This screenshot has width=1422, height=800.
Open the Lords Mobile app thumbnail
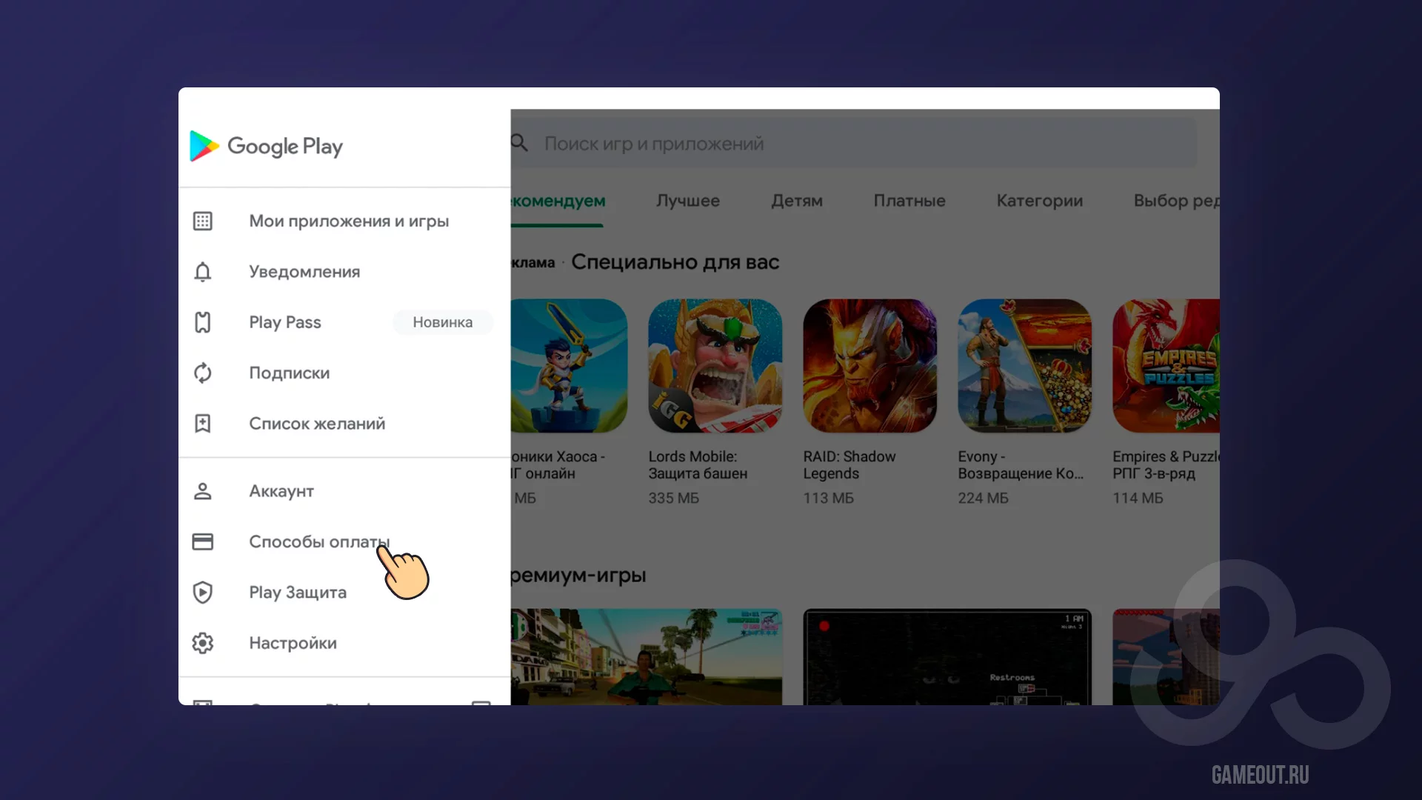tap(715, 366)
